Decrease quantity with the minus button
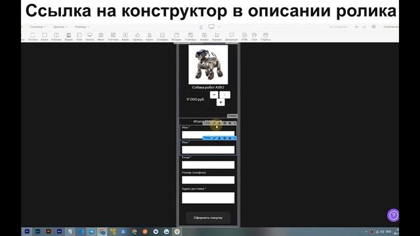The height and width of the screenshot is (236, 420). coord(214,94)
